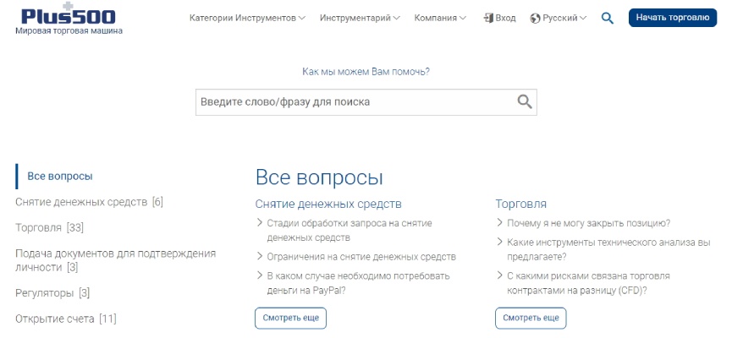Focus the Введите слово/фразу search field
The width and height of the screenshot is (732, 338).
pyautogui.click(x=366, y=102)
